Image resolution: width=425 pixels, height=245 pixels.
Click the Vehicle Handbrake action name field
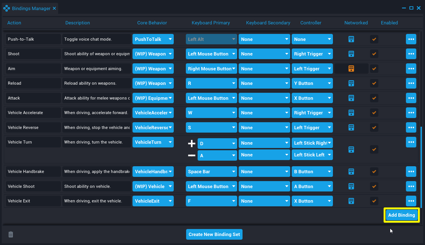point(33,172)
